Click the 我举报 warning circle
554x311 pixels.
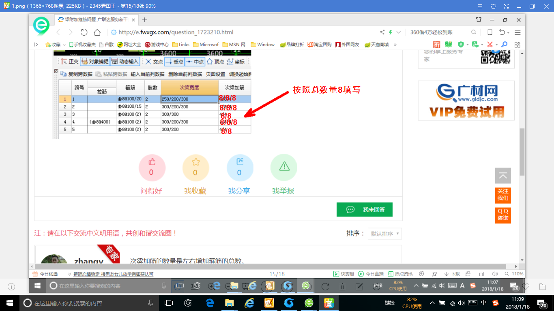pyautogui.click(x=283, y=168)
